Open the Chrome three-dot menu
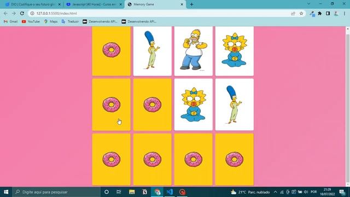Screen dimensions: 350x197 [x=345, y=13]
